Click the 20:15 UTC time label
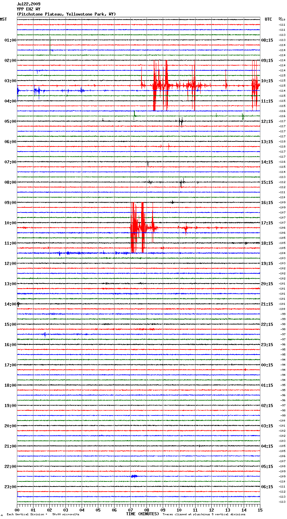 point(267,284)
